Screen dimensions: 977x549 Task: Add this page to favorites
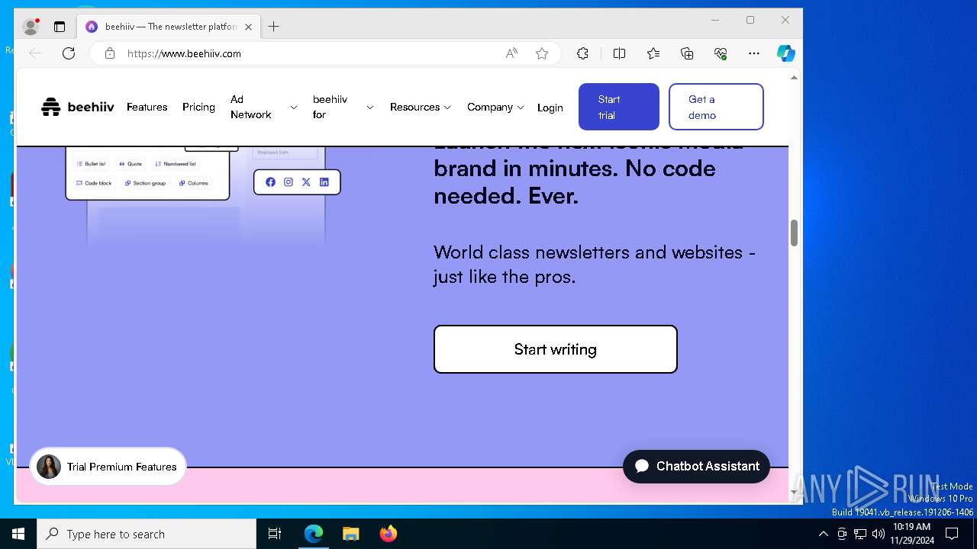[x=542, y=53]
